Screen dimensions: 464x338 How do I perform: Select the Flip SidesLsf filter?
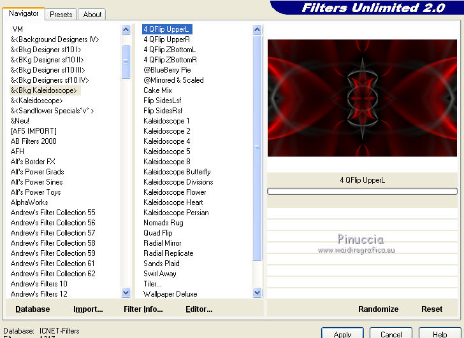point(162,101)
